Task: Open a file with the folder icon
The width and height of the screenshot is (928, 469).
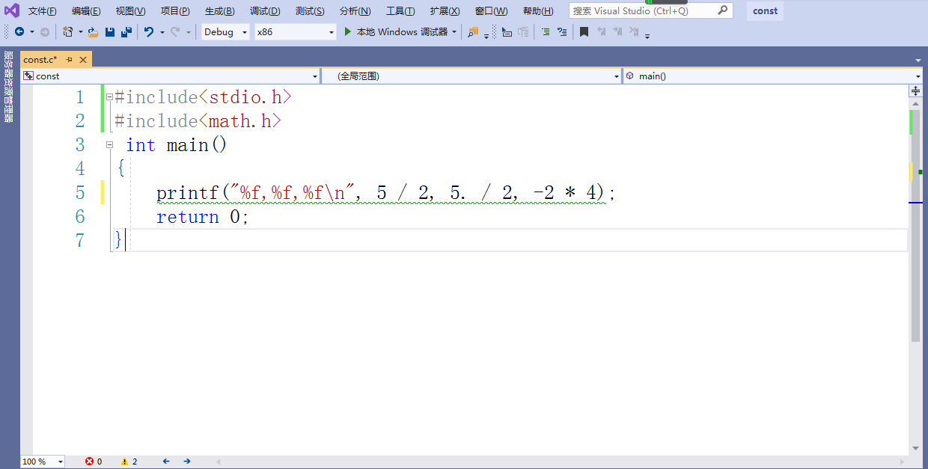Action: pyautogui.click(x=93, y=32)
